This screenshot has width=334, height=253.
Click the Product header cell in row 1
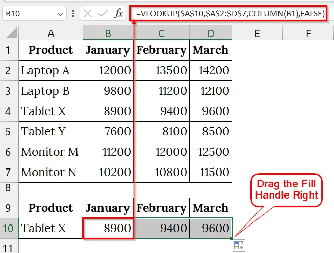coord(50,50)
